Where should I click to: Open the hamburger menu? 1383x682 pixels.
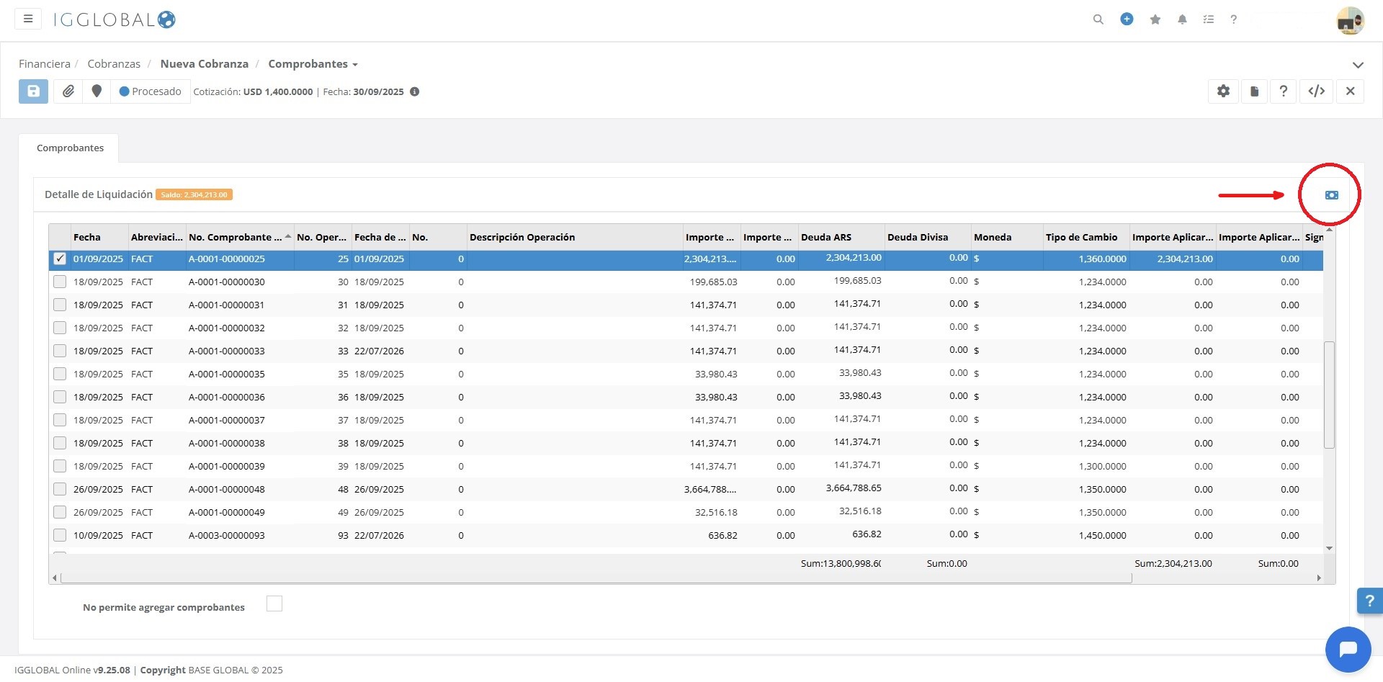[x=28, y=19]
